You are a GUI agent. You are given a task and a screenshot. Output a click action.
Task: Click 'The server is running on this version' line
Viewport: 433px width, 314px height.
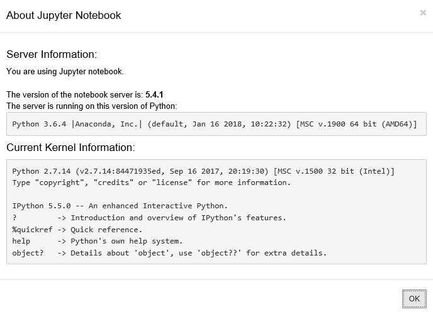(92, 106)
